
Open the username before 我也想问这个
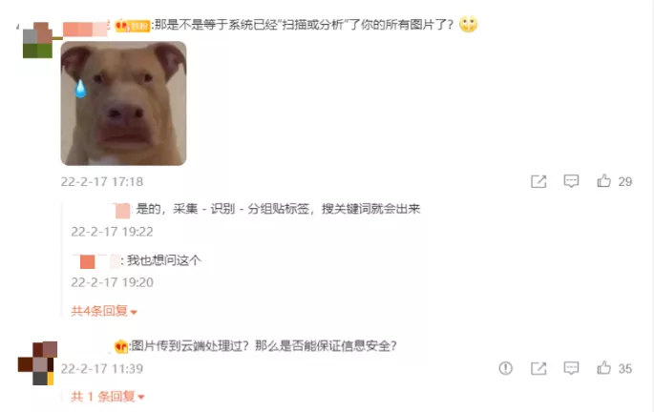(x=96, y=261)
